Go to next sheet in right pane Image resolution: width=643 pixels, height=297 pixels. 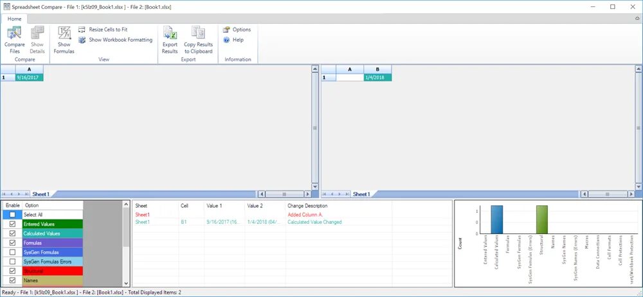(340, 194)
